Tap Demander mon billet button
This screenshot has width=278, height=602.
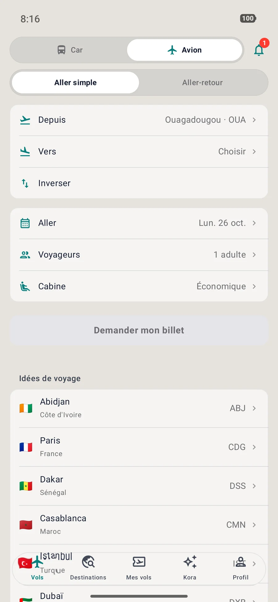[139, 330]
